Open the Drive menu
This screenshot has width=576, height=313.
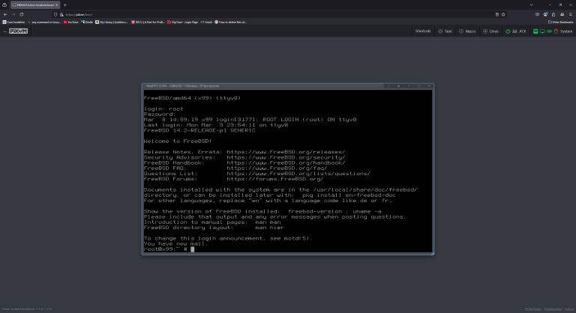(x=490, y=31)
